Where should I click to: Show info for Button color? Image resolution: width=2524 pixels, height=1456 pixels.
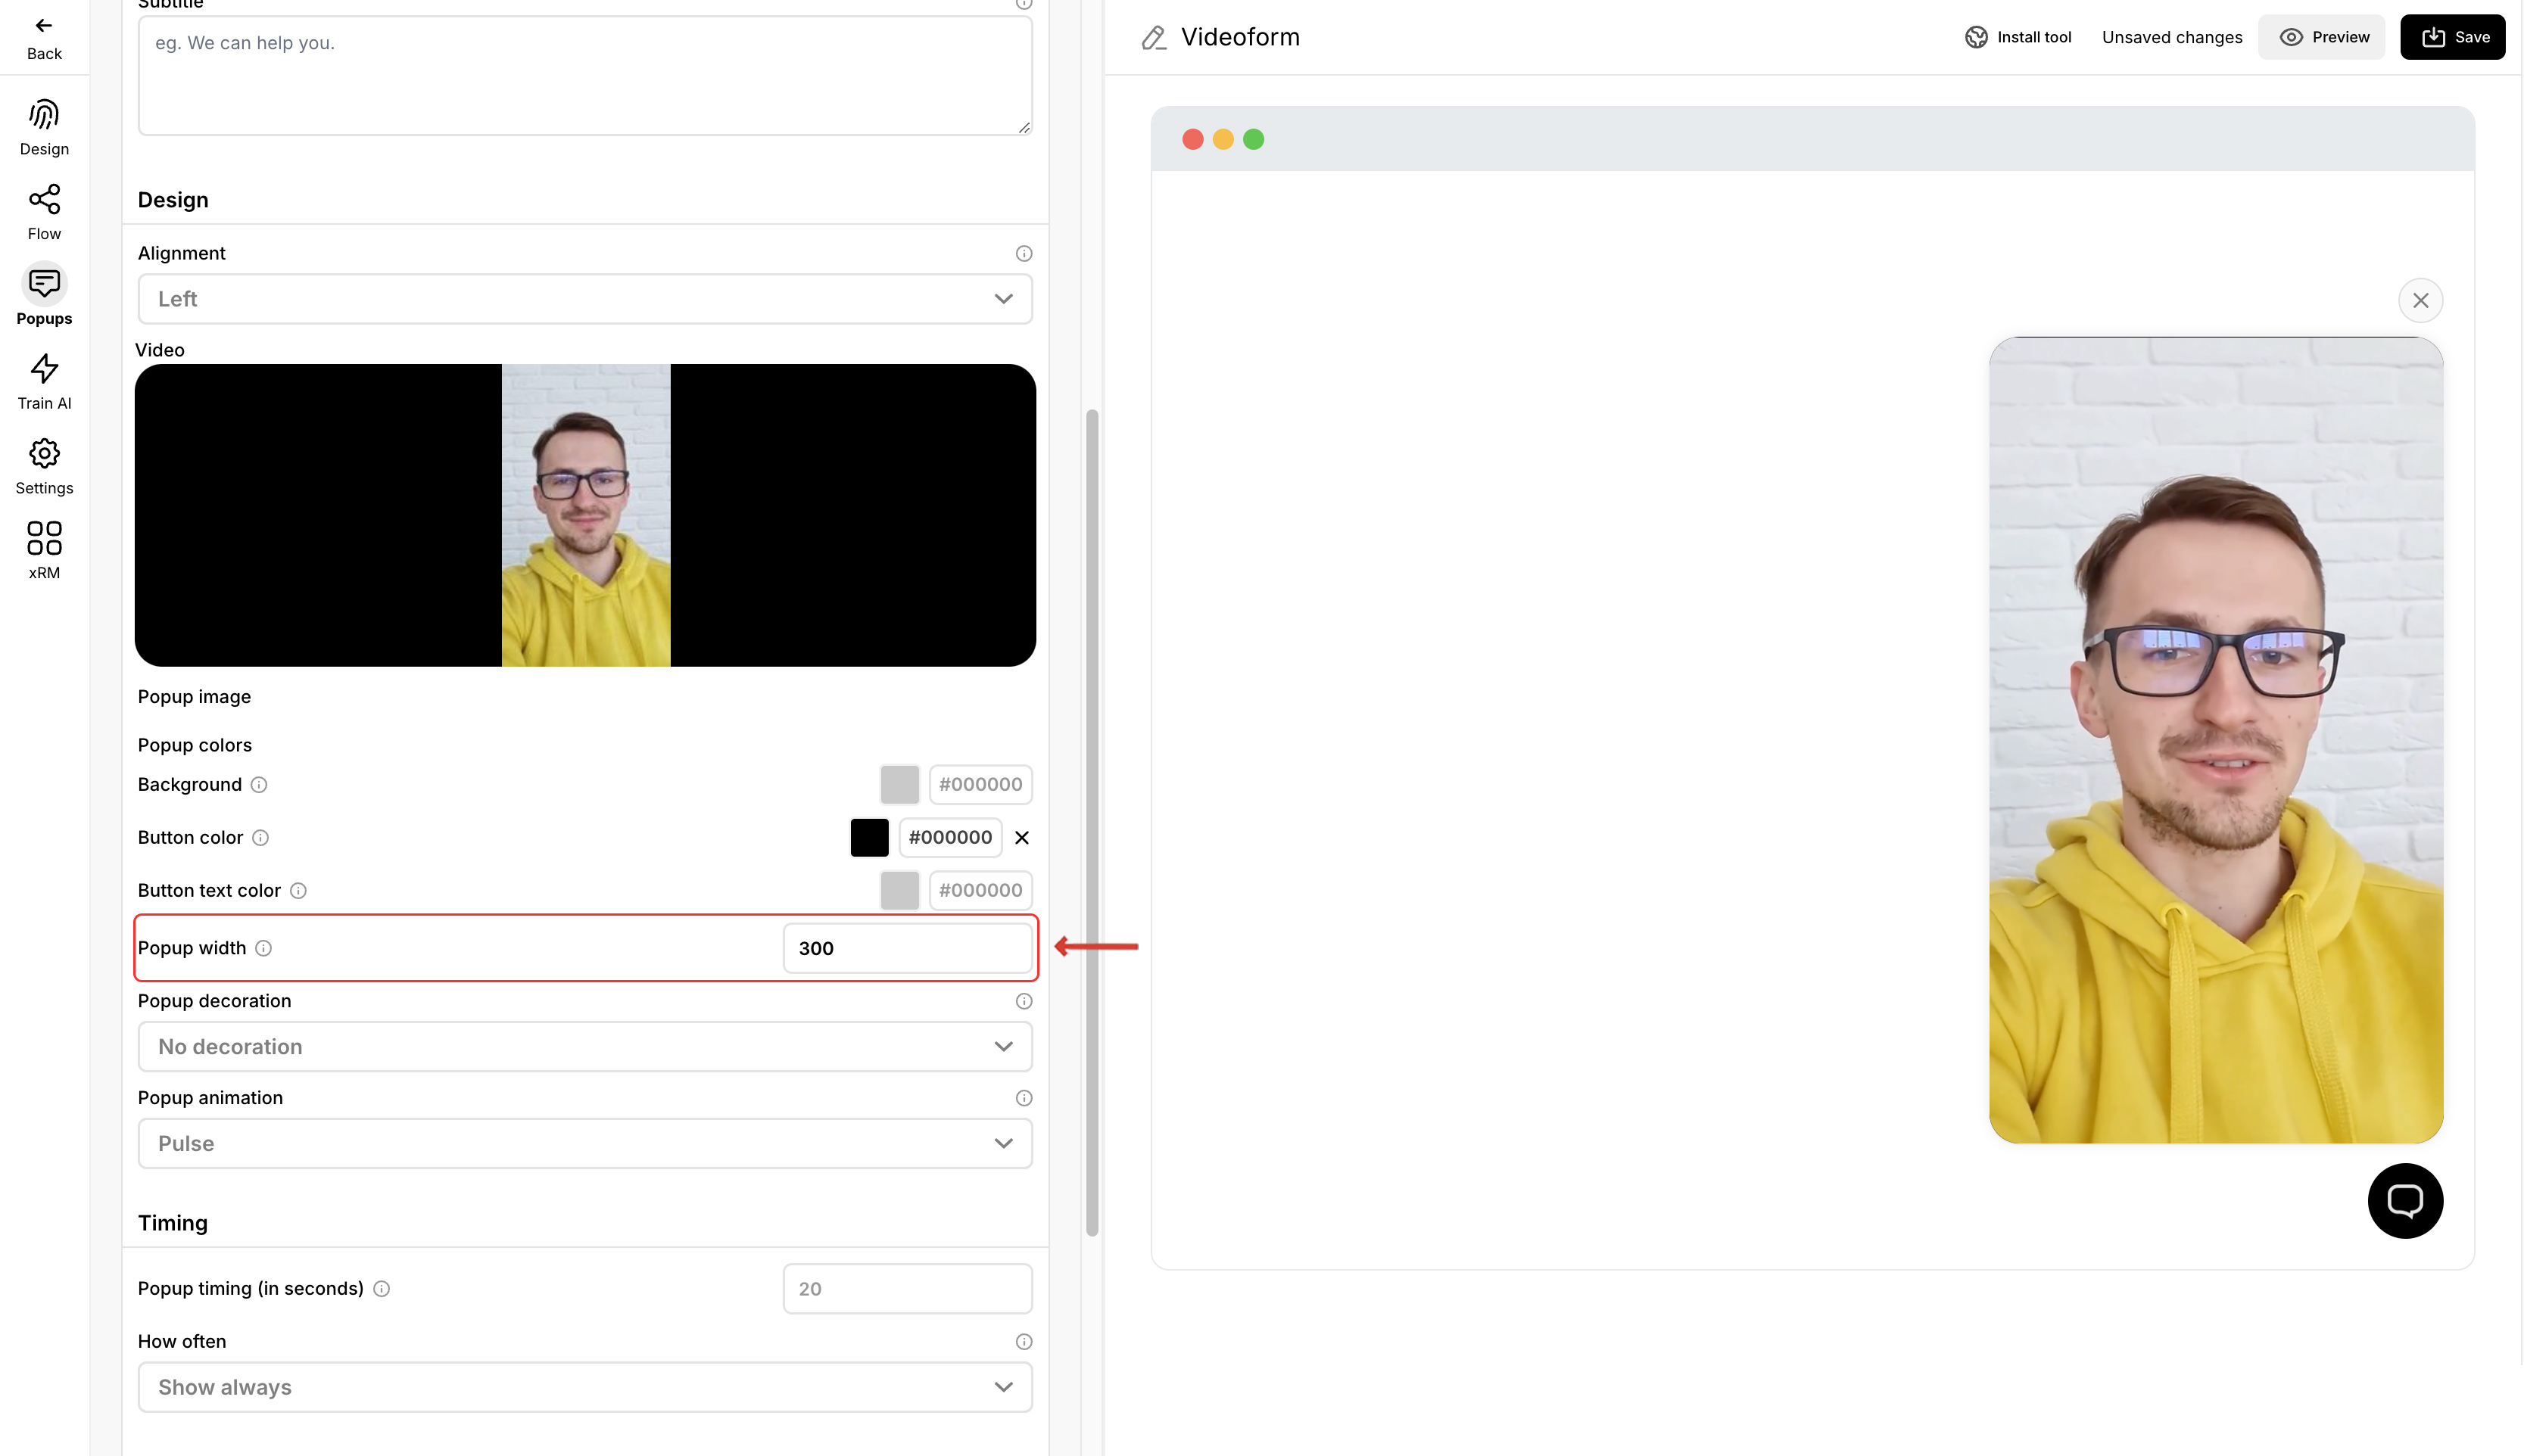260,838
